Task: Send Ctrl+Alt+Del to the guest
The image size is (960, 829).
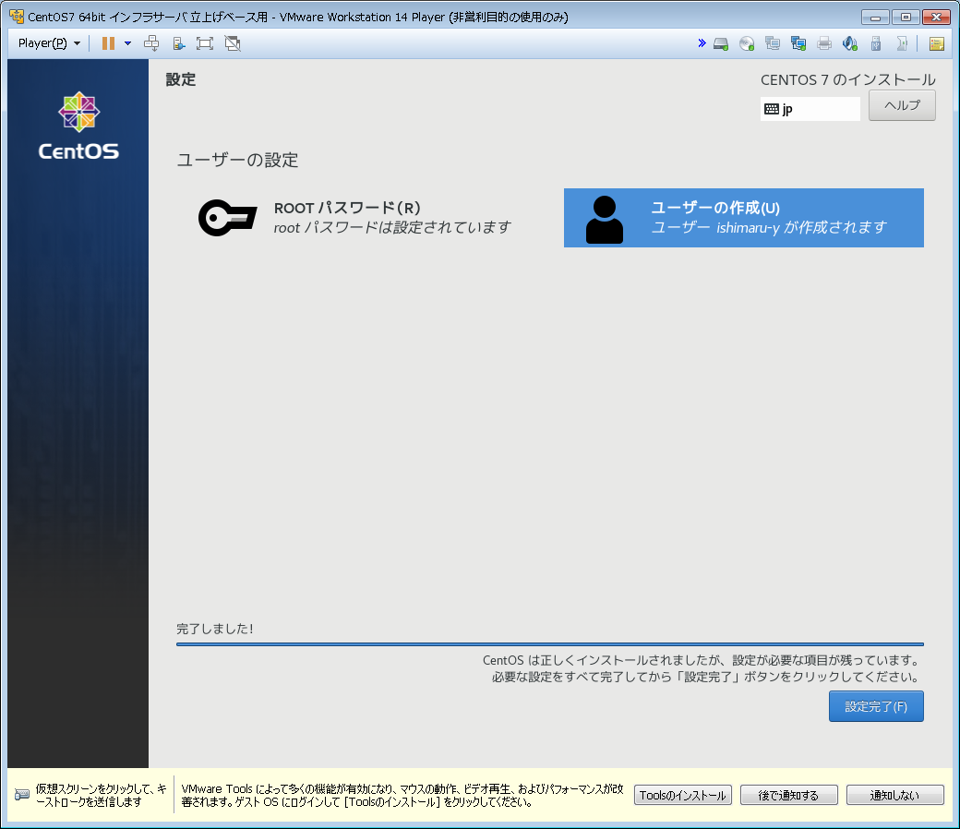Action: point(151,43)
